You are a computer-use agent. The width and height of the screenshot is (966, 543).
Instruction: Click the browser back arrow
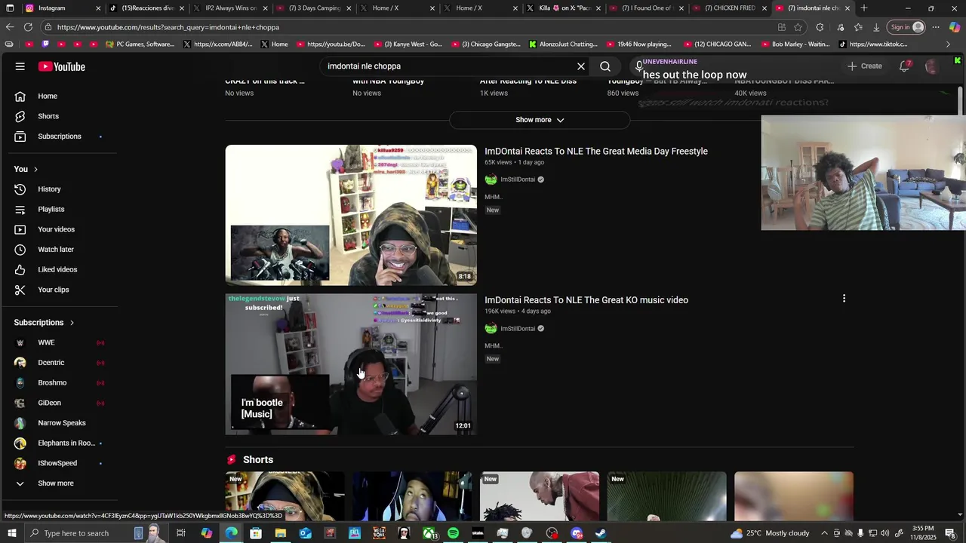pos(10,27)
